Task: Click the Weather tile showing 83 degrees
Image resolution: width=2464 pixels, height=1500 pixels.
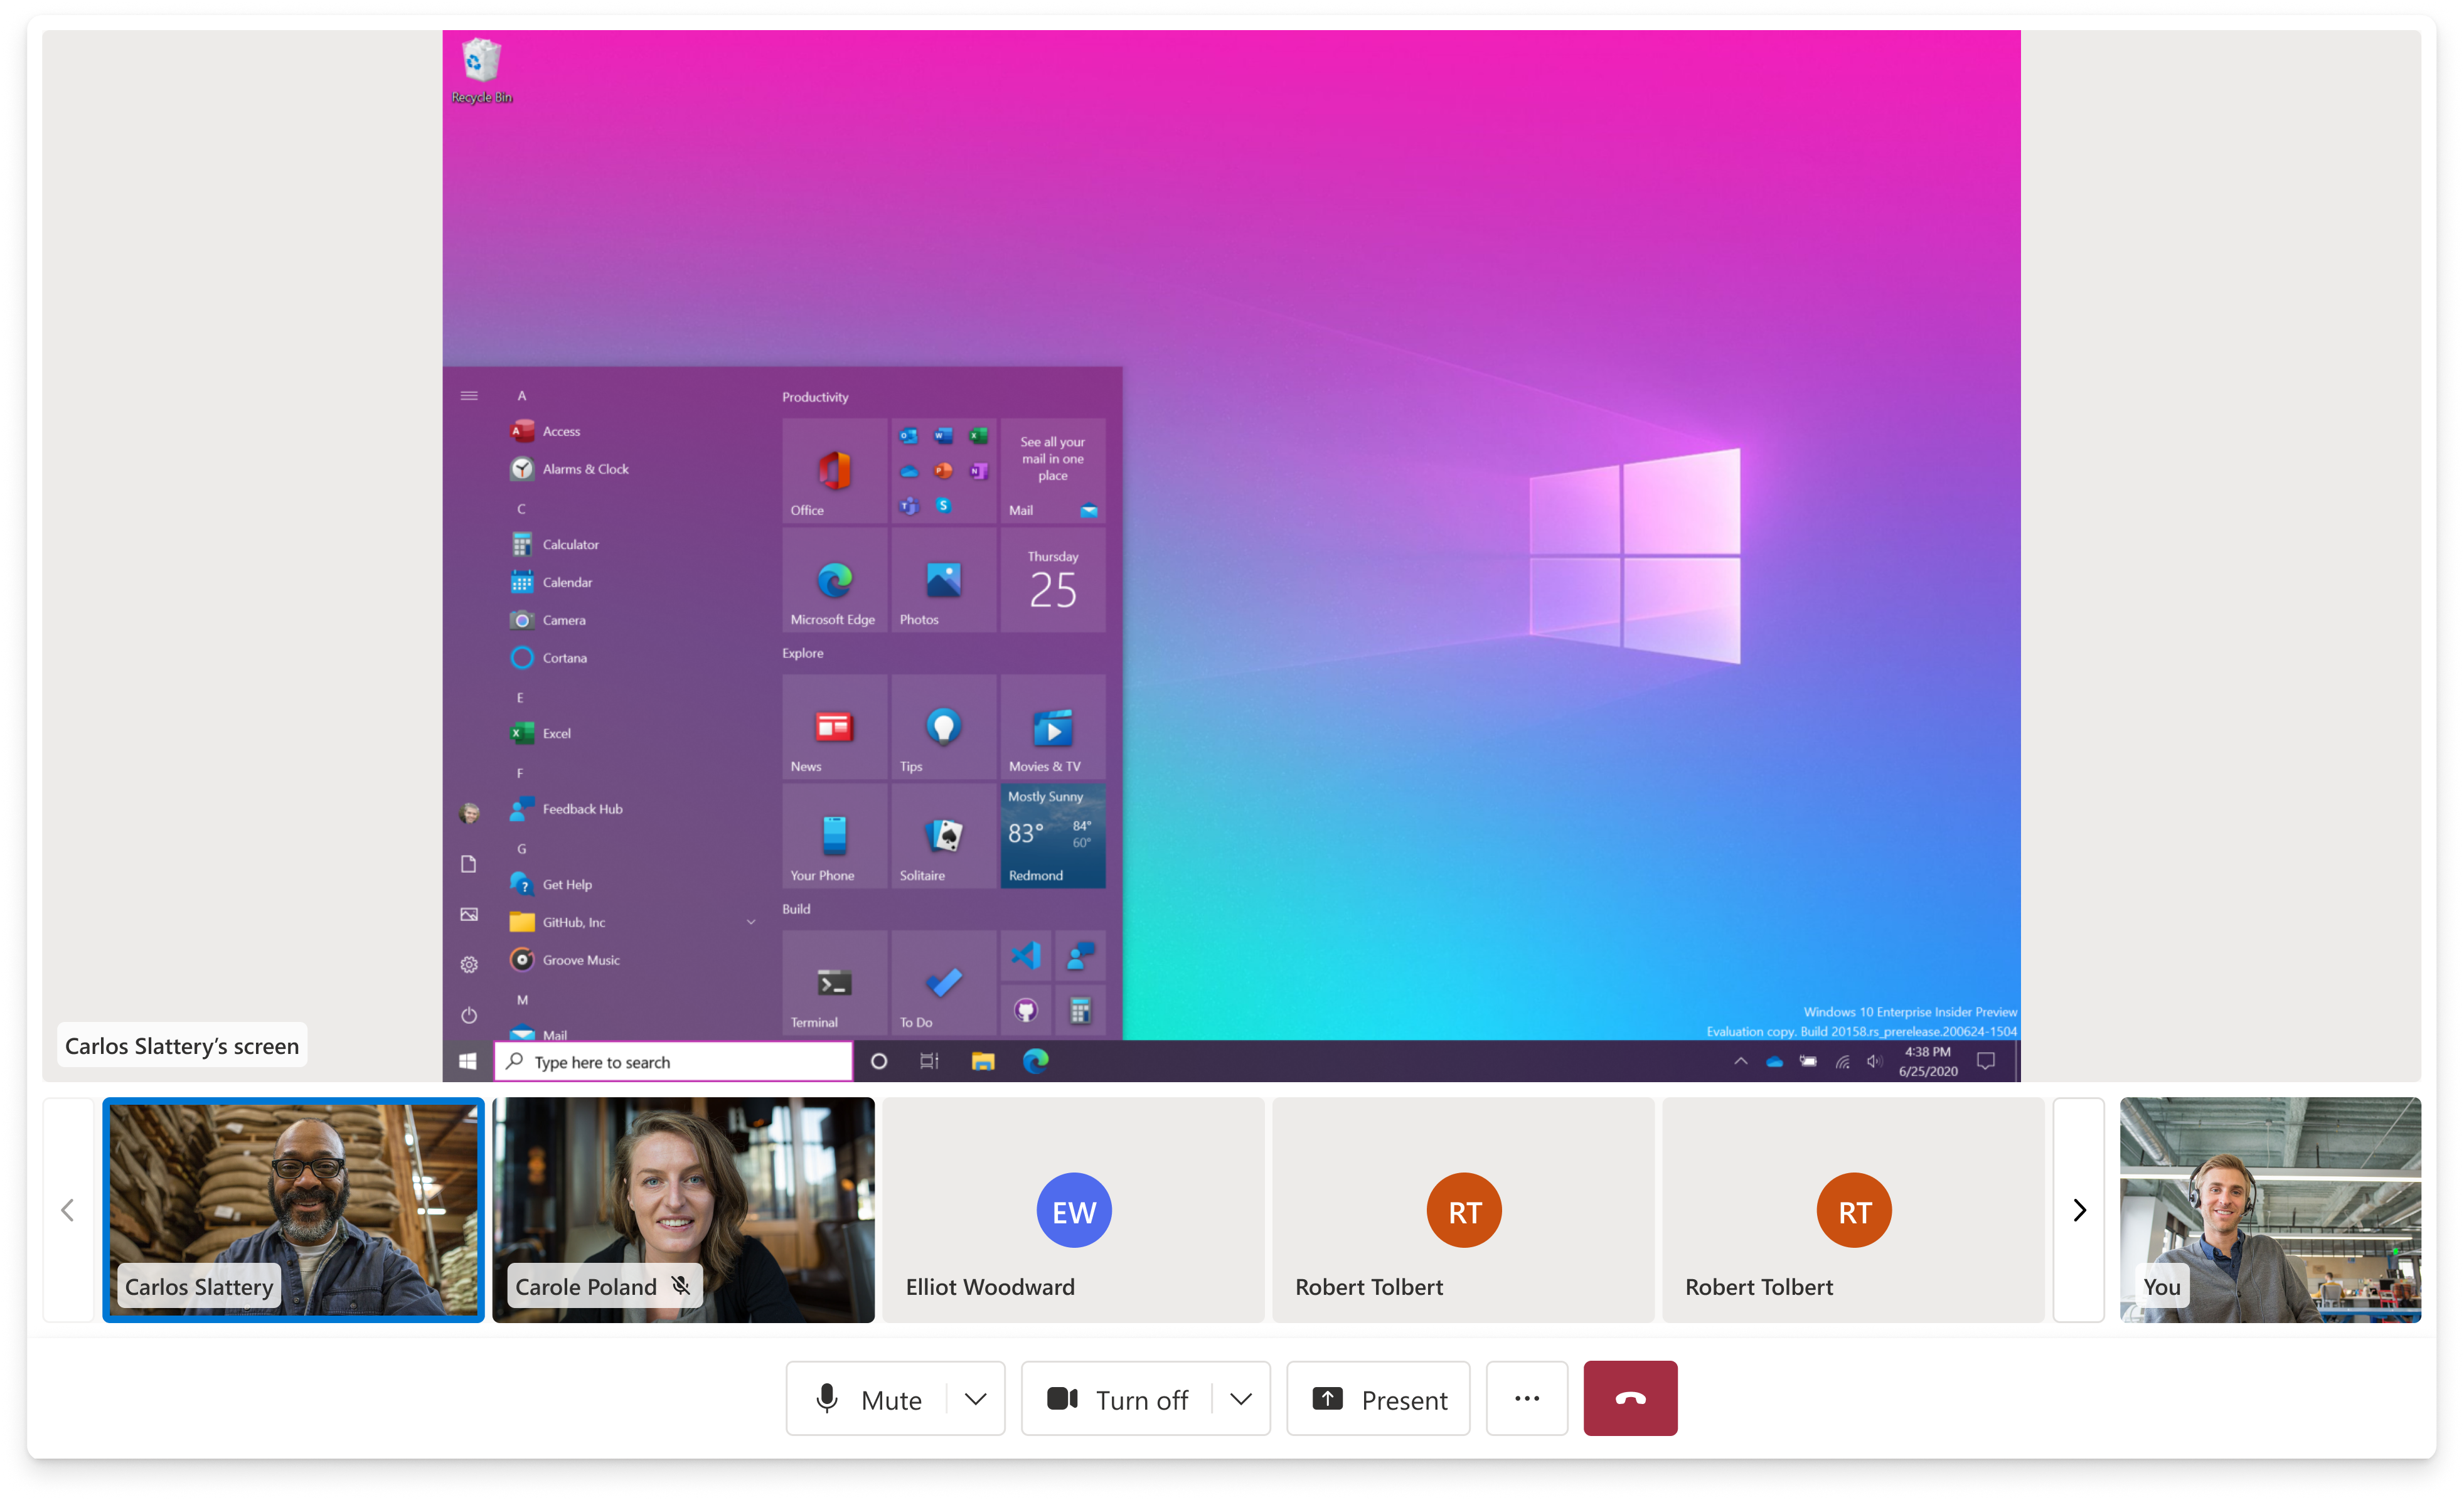Action: tap(1051, 835)
